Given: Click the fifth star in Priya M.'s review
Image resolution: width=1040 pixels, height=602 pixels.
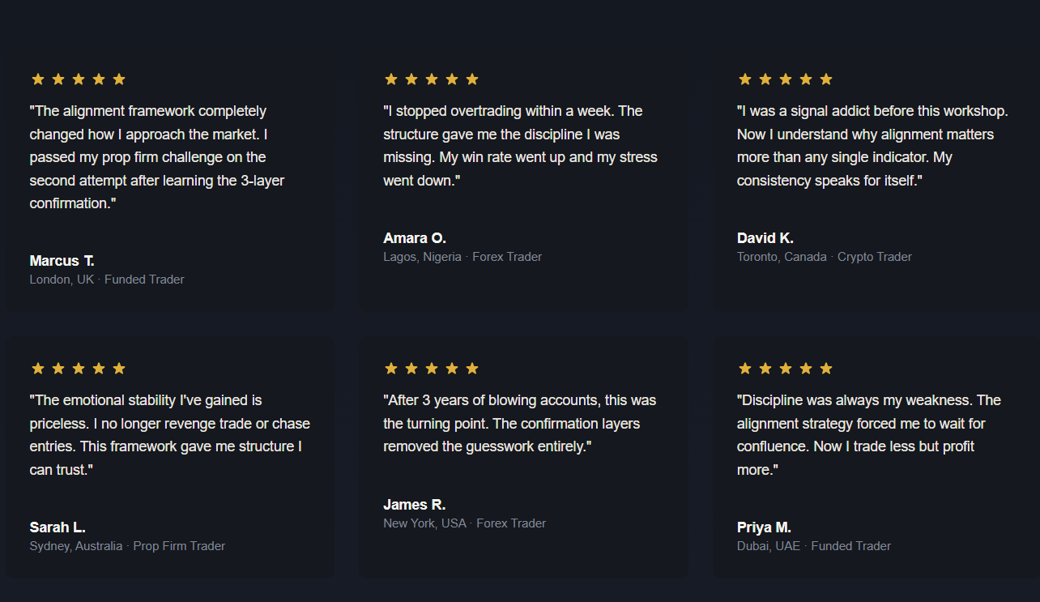Looking at the screenshot, I should click(x=826, y=369).
